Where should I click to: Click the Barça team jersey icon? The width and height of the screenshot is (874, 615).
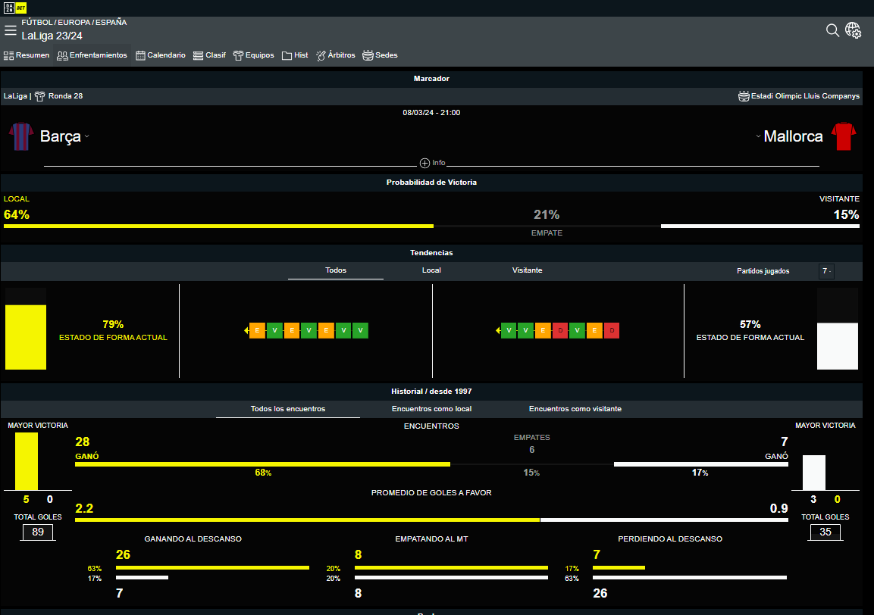pyautogui.click(x=21, y=137)
